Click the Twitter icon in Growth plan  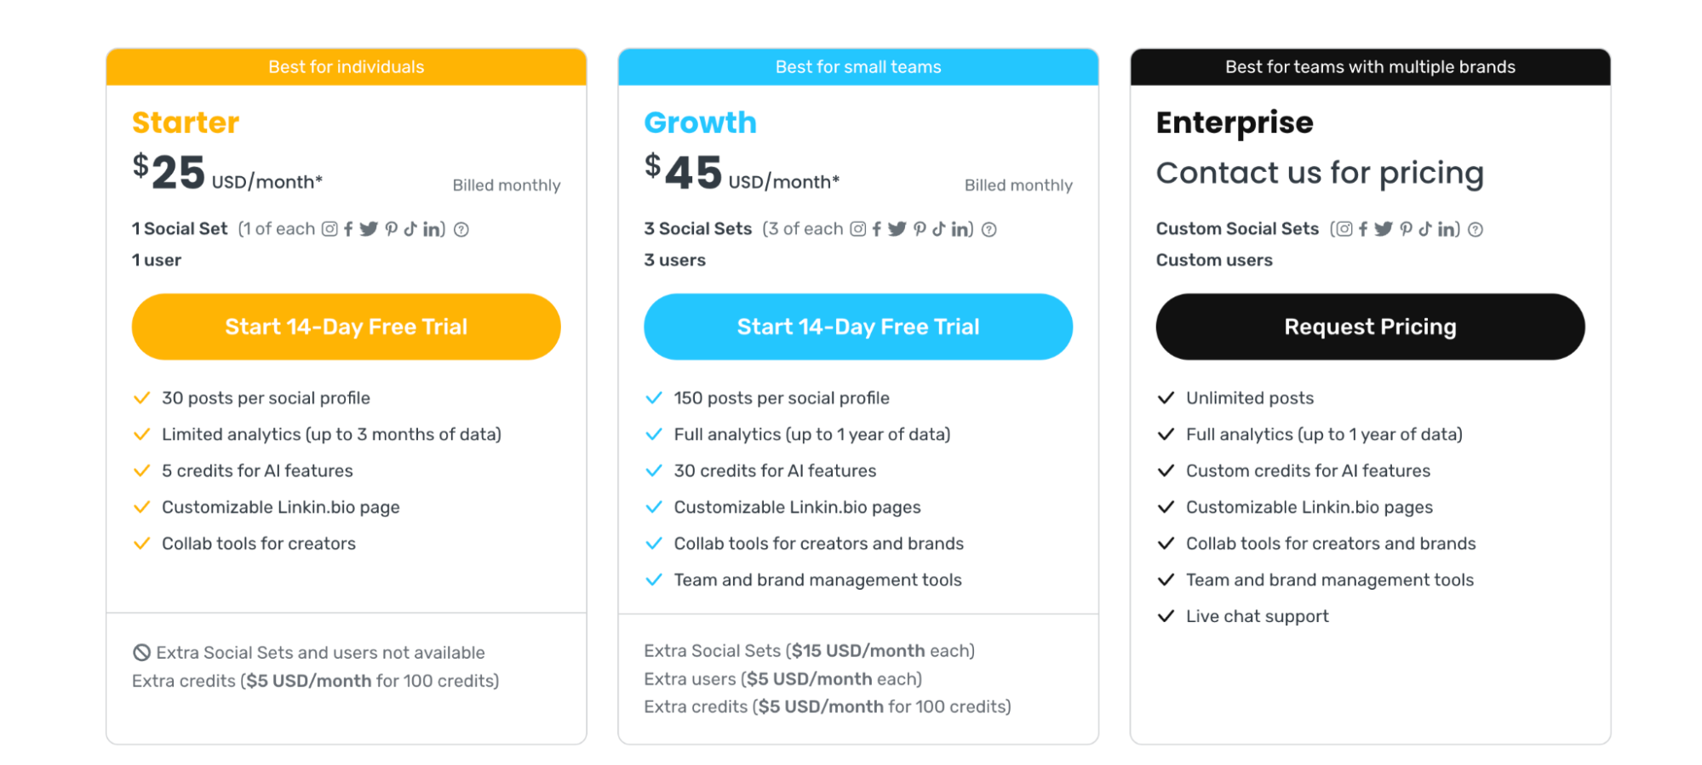click(897, 229)
